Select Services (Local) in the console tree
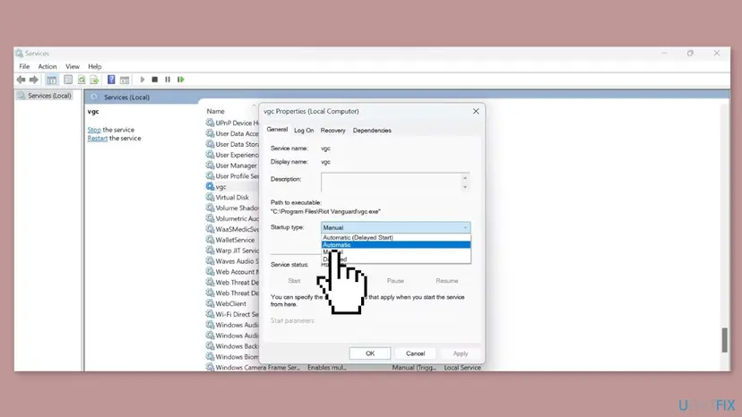742x417 pixels. (x=49, y=96)
